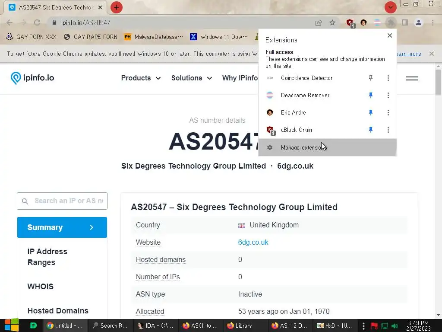Screen dimensions: 442x332
Task: Open Why IPinfo menu
Action: (x=240, y=78)
